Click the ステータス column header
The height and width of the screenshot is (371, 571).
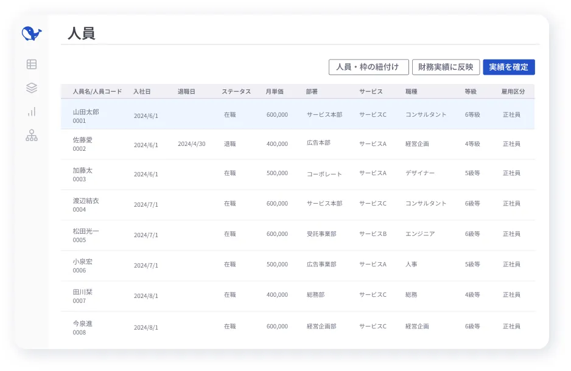[x=236, y=92]
